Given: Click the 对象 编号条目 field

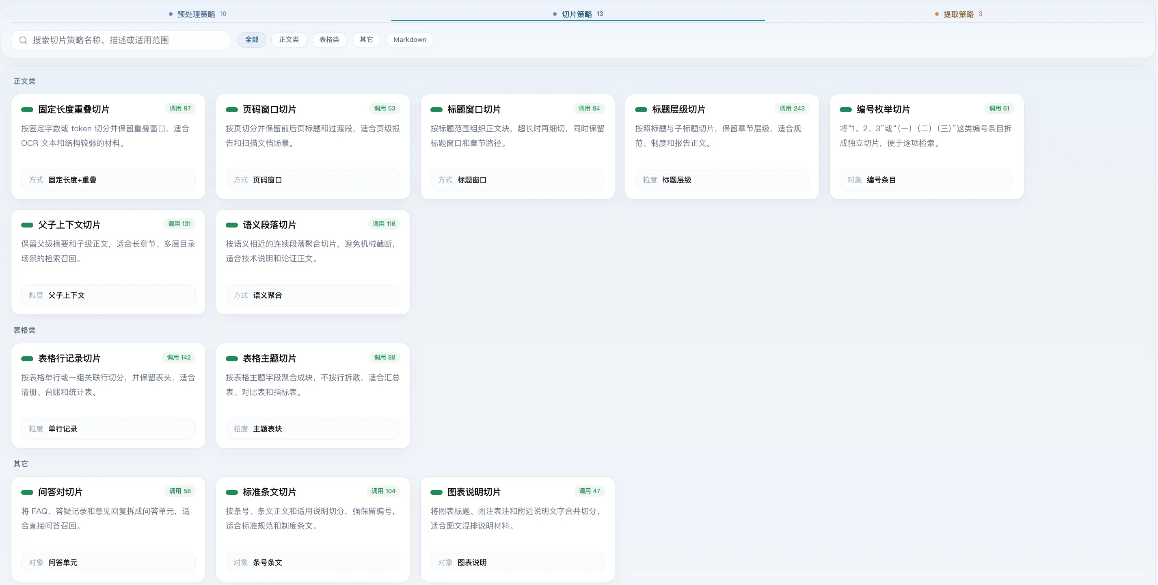Looking at the screenshot, I should click(x=927, y=180).
